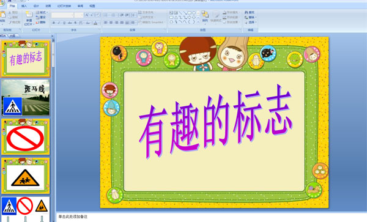This screenshot has width=367, height=222.
Task: Toggle italic formatting
Action: tap(59, 23)
